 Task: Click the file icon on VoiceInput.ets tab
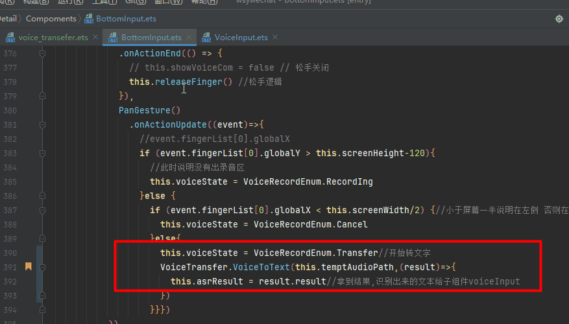click(207, 38)
